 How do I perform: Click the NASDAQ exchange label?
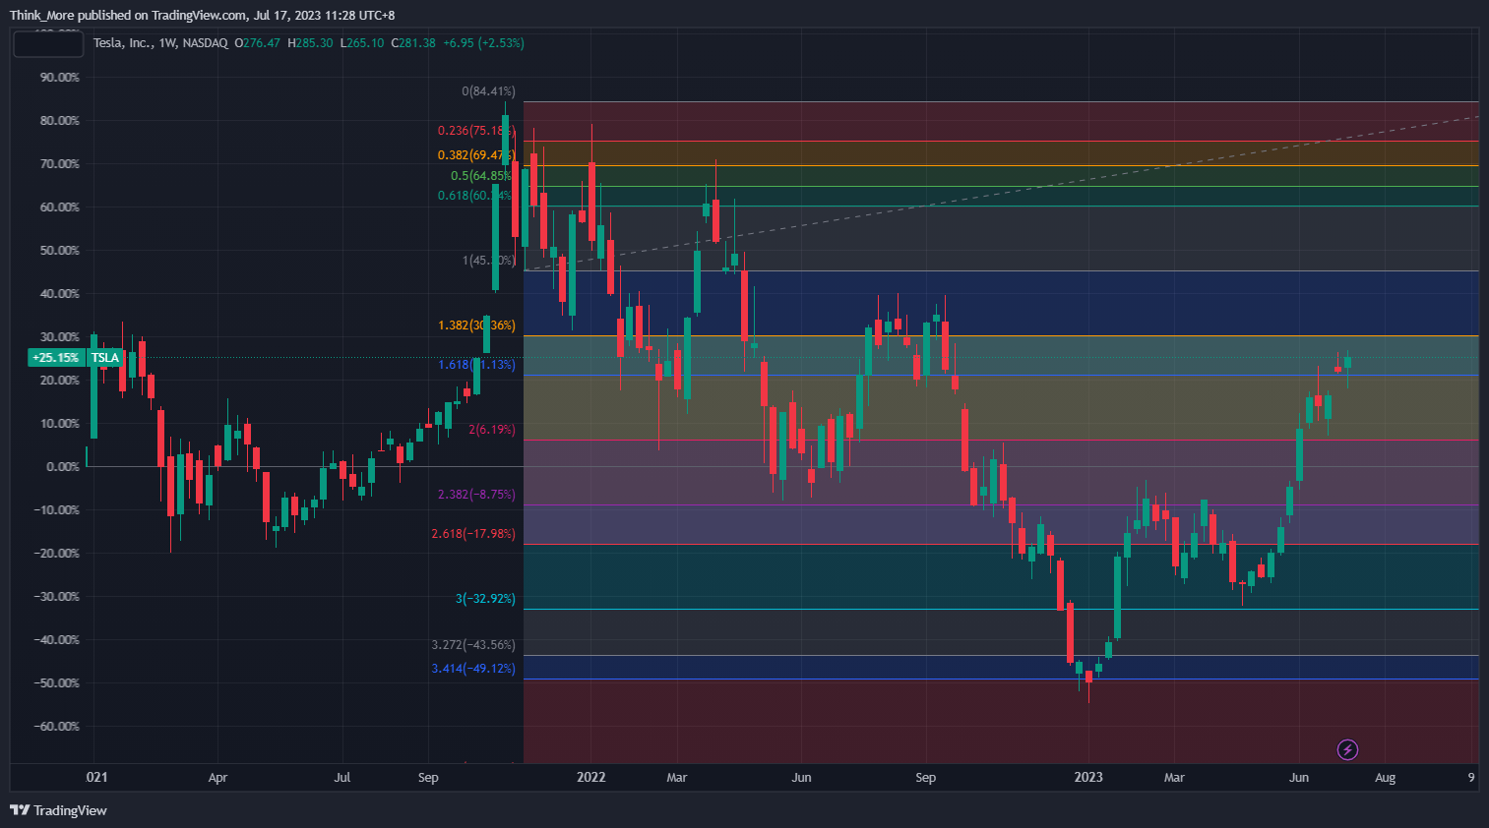(x=206, y=43)
